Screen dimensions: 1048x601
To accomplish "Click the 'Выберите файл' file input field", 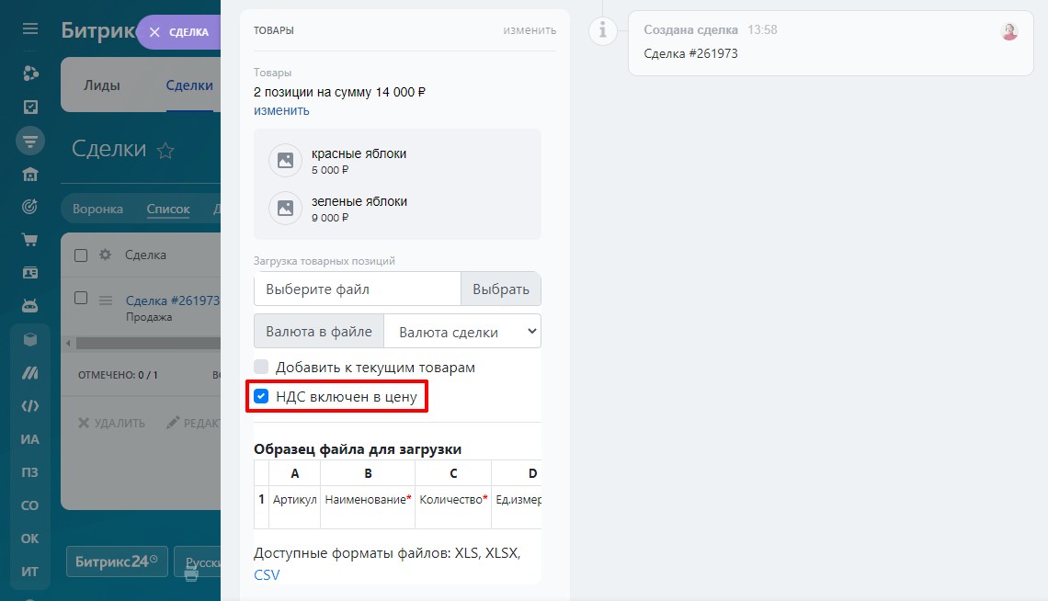I will [x=357, y=289].
